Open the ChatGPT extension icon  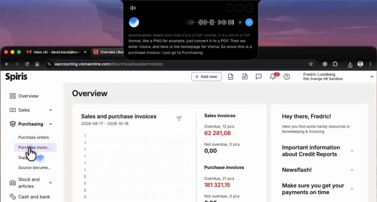click(x=325, y=64)
